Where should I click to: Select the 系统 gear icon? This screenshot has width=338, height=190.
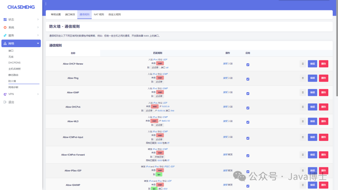pos(5,27)
